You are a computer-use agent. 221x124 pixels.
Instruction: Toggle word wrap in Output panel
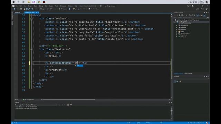click(71, 105)
